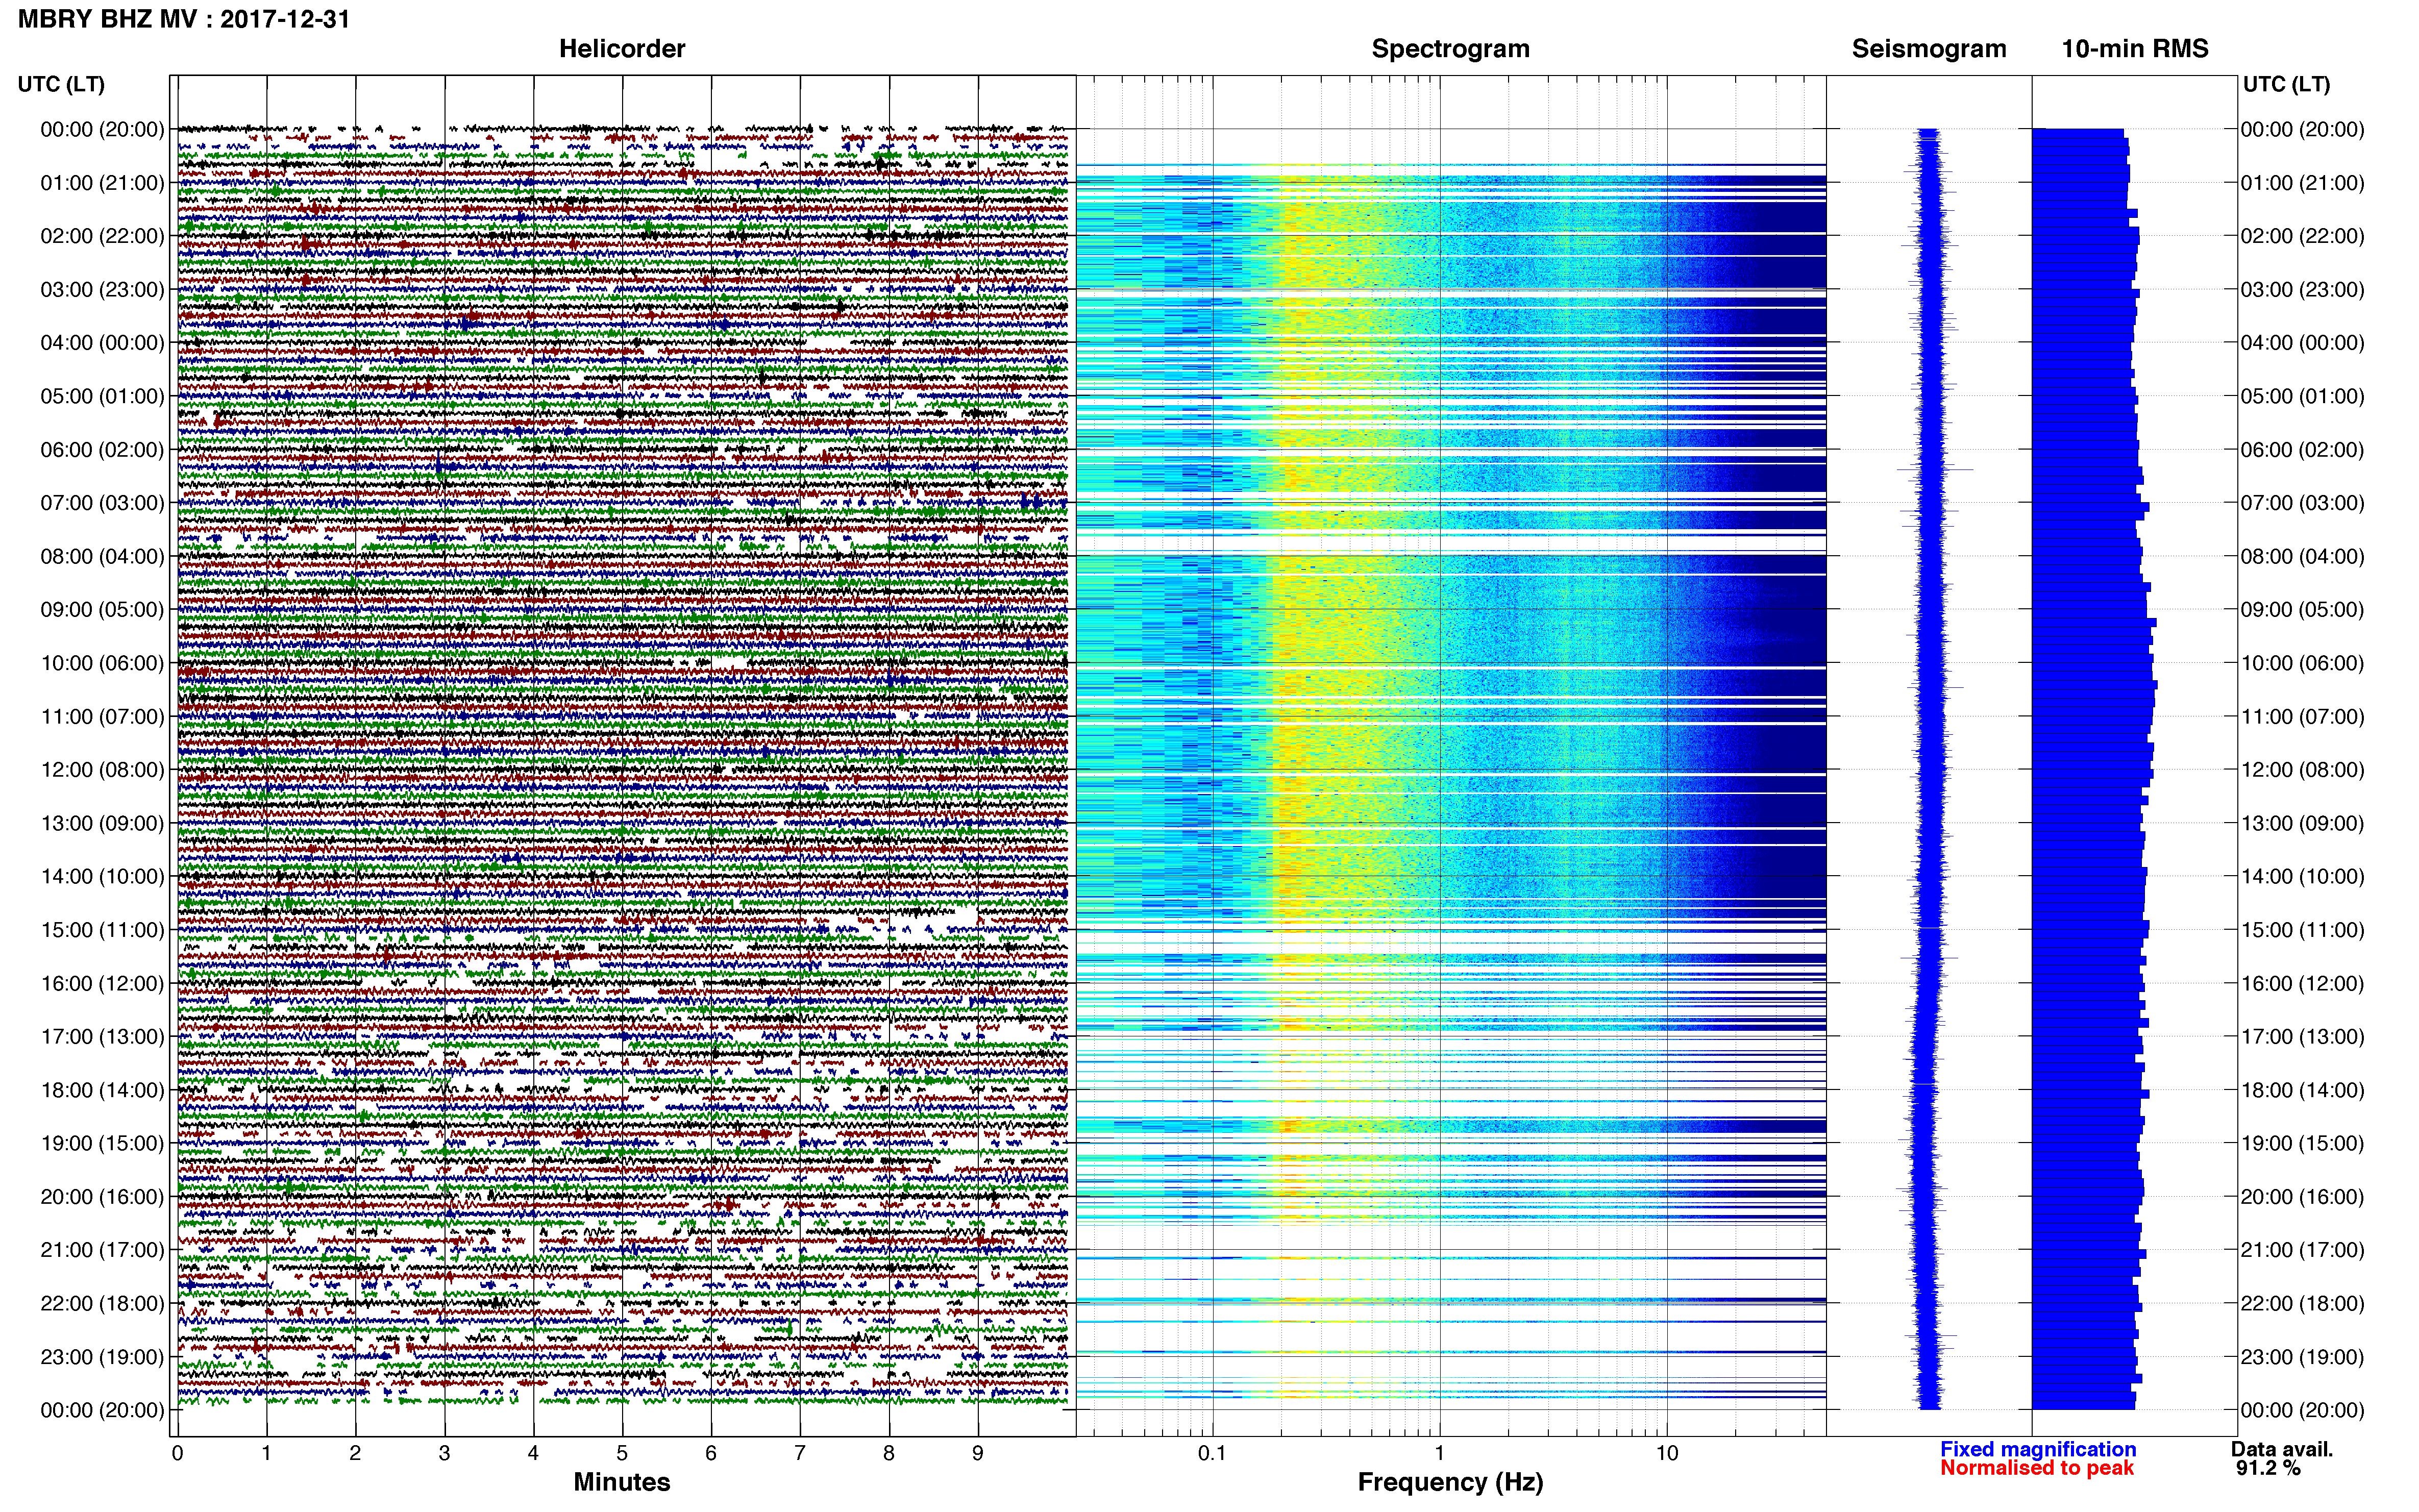Click the left '10:00 (06:00)' time label
The image size is (2419, 1512).
(102, 663)
